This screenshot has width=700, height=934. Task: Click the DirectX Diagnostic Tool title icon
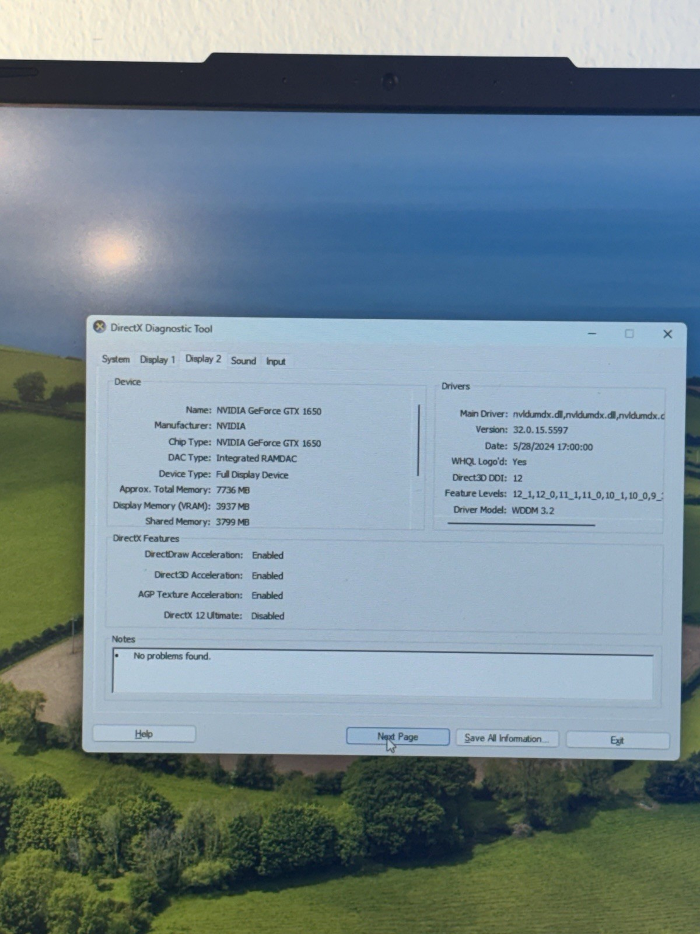pos(100,327)
